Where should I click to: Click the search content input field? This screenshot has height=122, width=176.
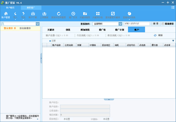(x=137, y=24)
